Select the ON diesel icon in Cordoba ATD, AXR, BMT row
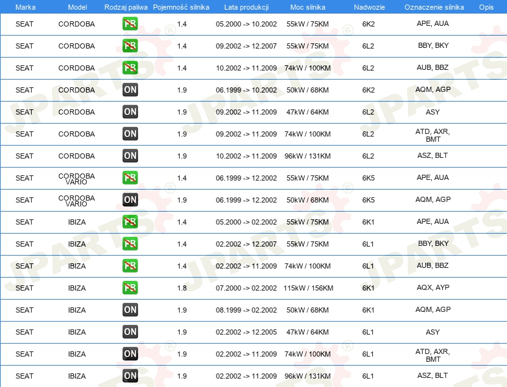This screenshot has width=507, height=387. click(130, 133)
